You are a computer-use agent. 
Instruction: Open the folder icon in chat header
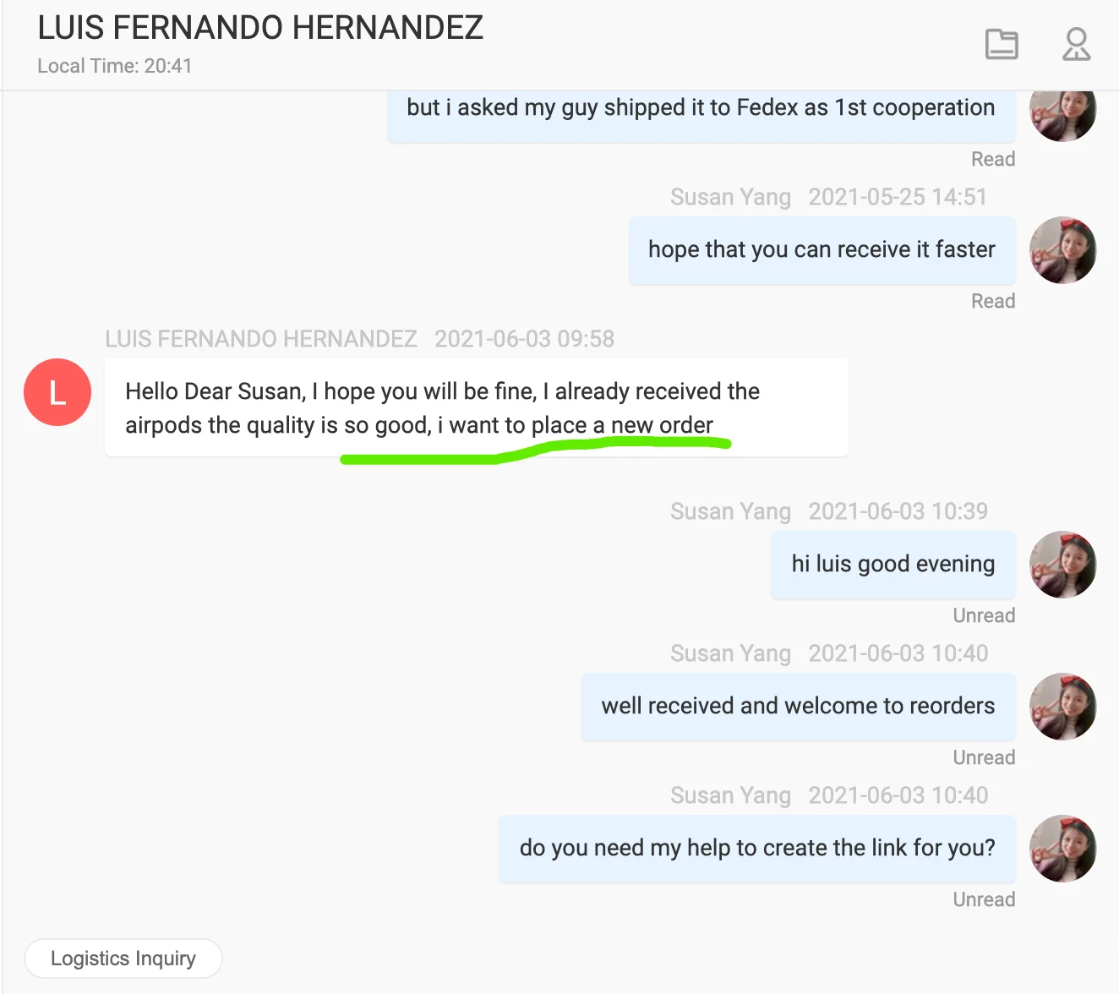click(x=1002, y=44)
